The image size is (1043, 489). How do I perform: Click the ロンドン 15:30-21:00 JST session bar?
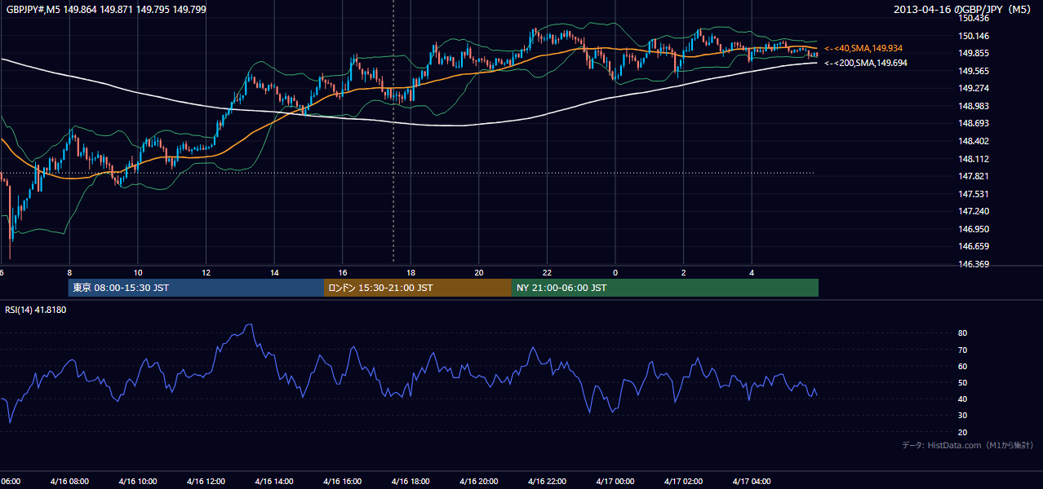pos(418,288)
